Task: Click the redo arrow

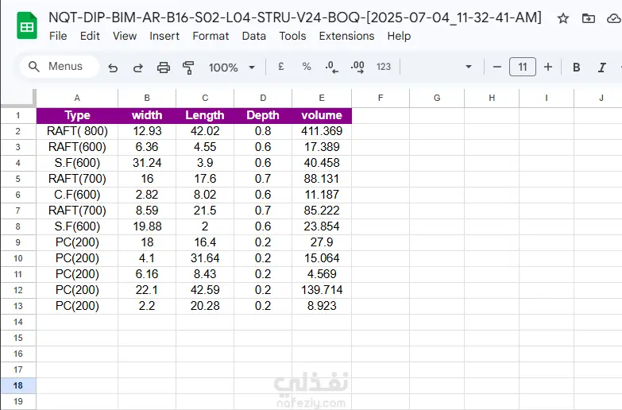Action: 137,68
